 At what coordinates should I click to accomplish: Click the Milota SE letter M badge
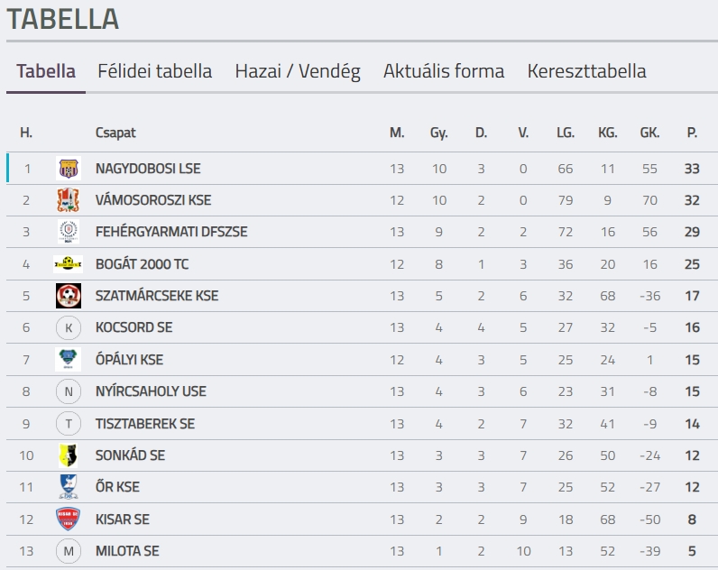tap(69, 551)
